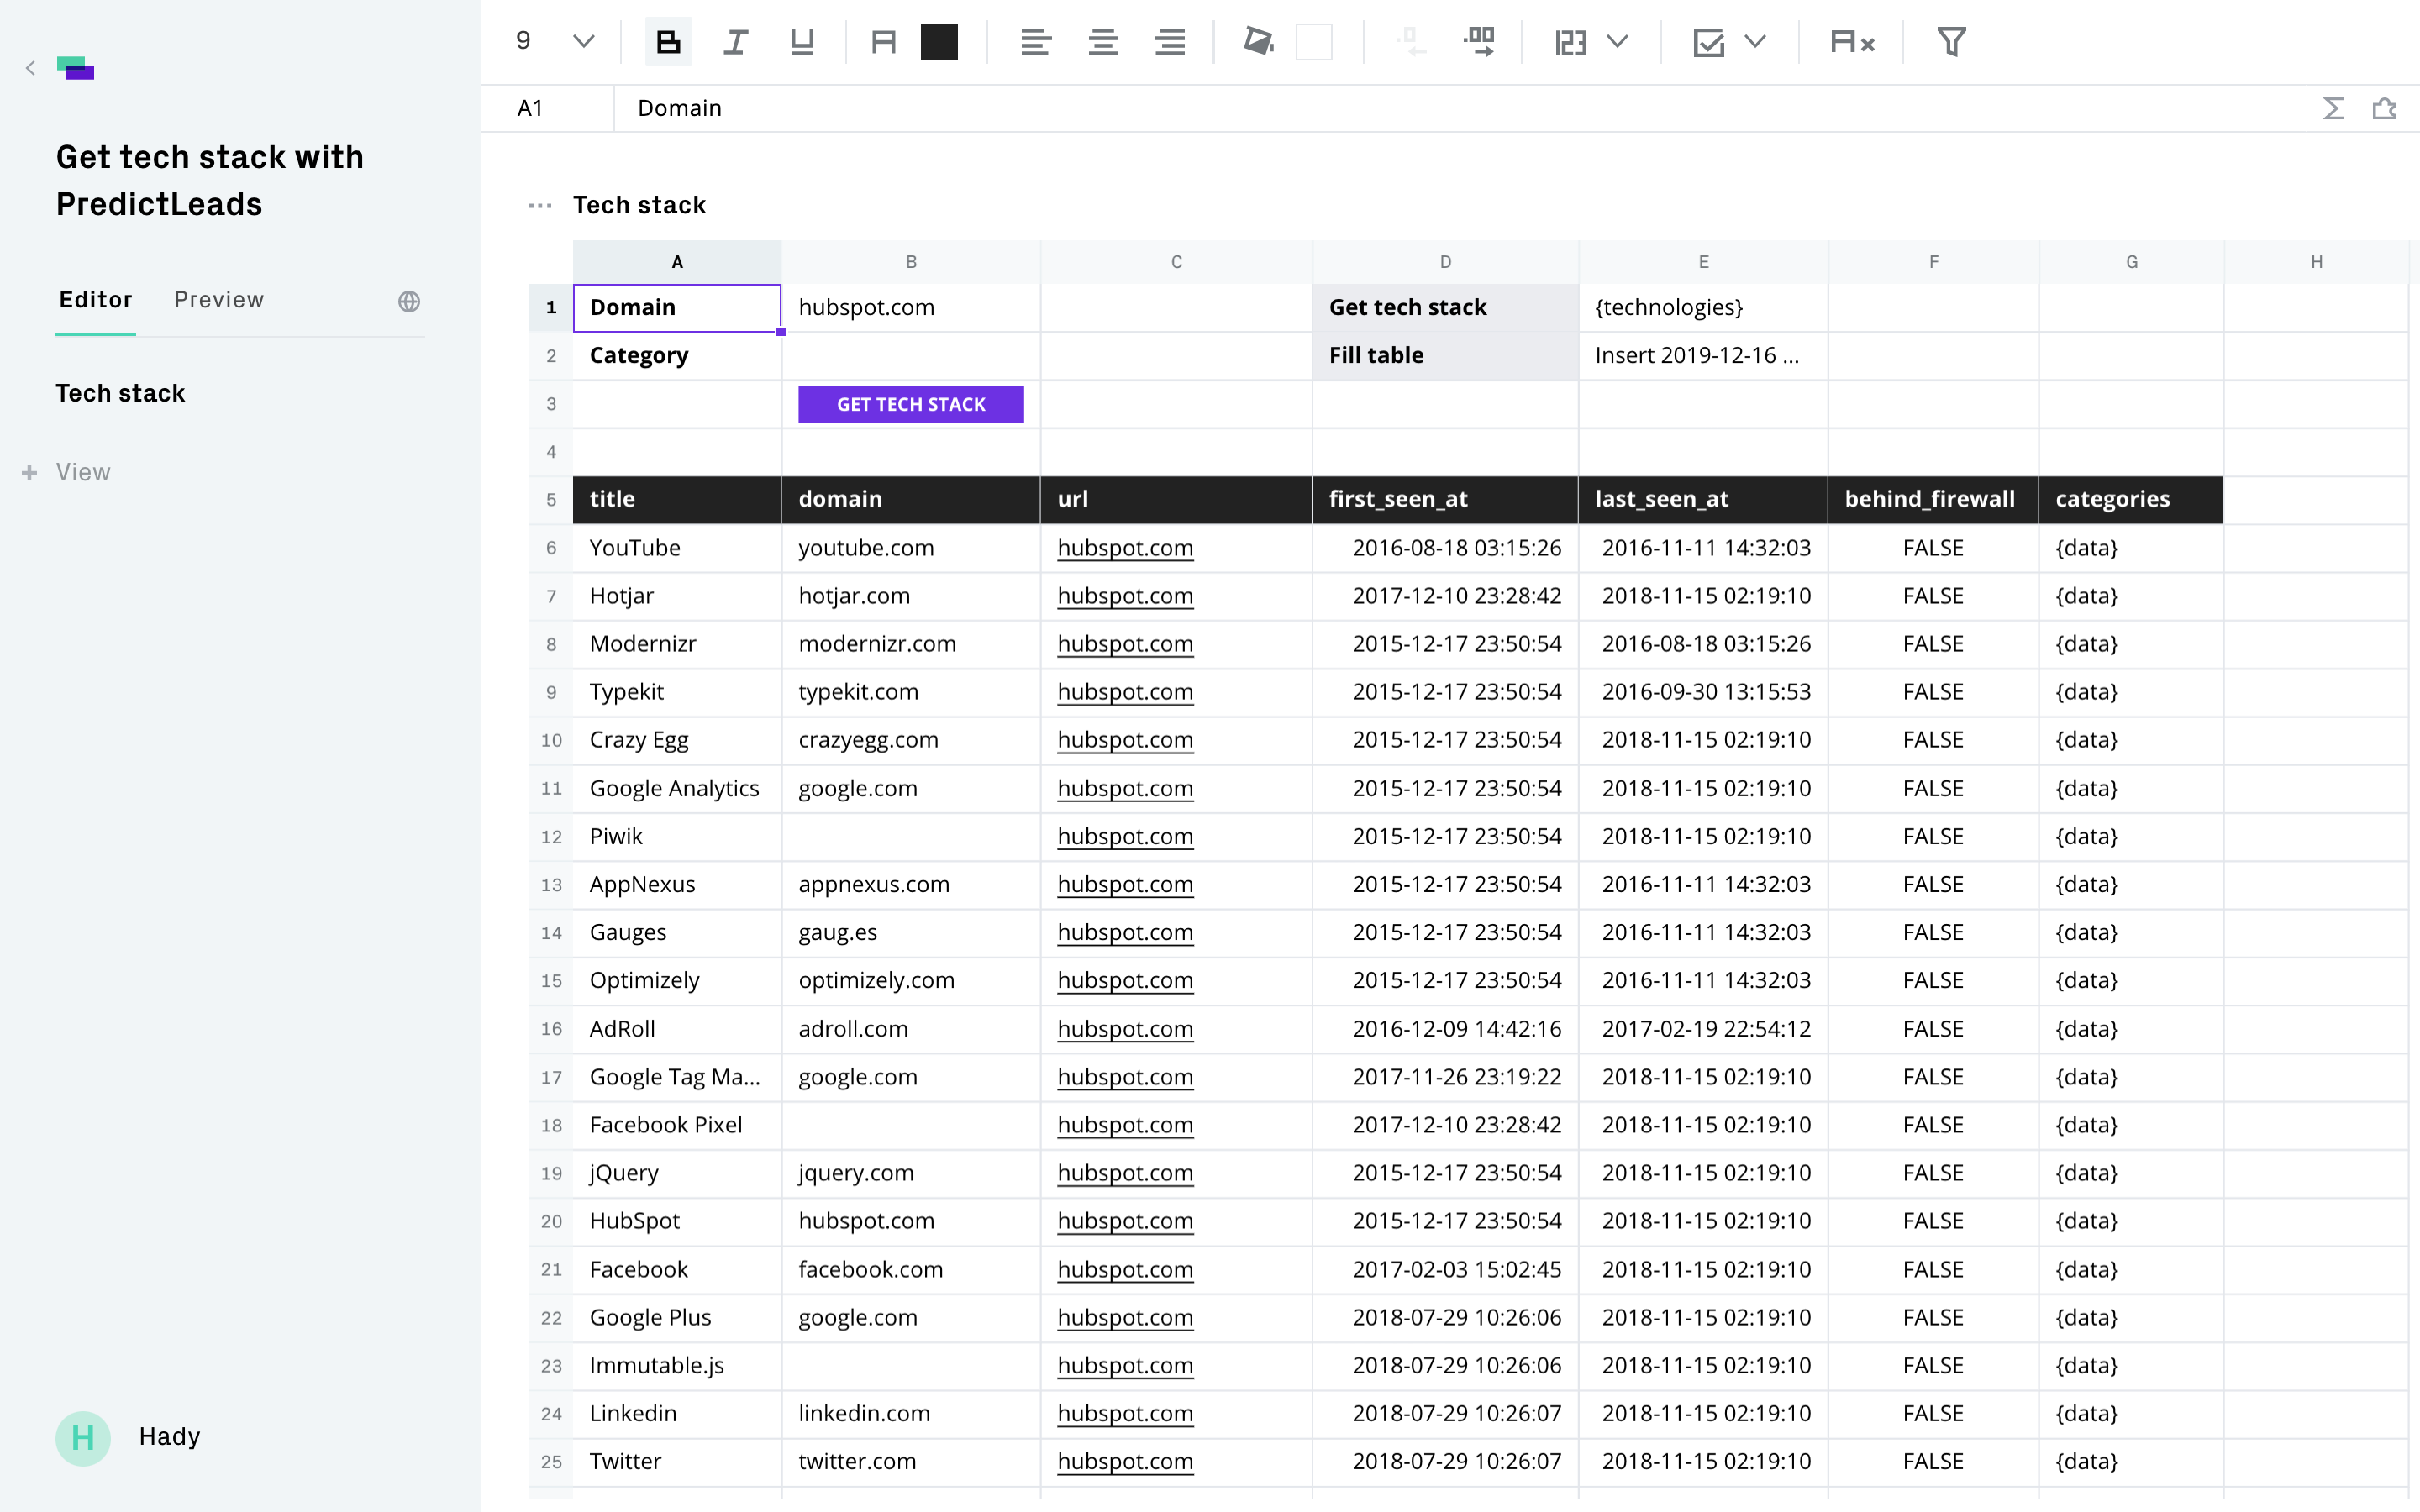Screen dimensions: 2420x1512
Task: Click the filter funnel icon
Action: [x=1951, y=42]
